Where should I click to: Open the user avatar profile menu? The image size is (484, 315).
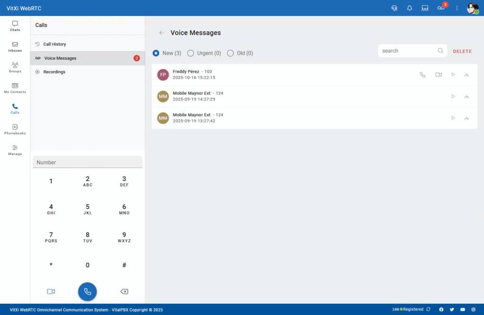[x=473, y=8]
